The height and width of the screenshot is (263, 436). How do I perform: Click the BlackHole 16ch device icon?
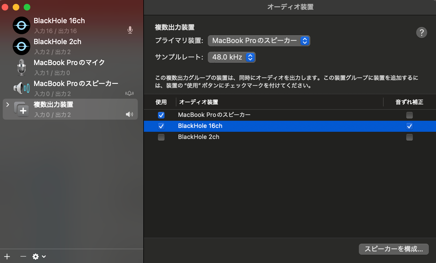click(21, 25)
